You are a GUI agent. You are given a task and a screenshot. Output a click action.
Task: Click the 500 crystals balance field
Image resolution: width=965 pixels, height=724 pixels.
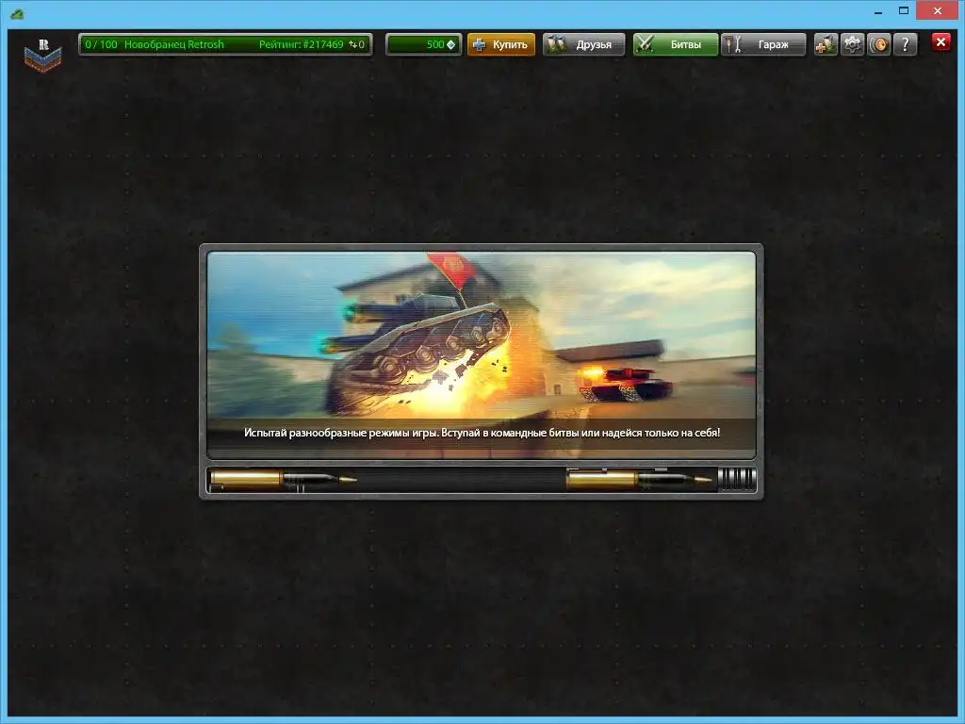pyautogui.click(x=423, y=44)
